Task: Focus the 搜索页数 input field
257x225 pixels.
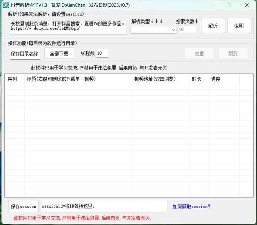Action: point(187,30)
